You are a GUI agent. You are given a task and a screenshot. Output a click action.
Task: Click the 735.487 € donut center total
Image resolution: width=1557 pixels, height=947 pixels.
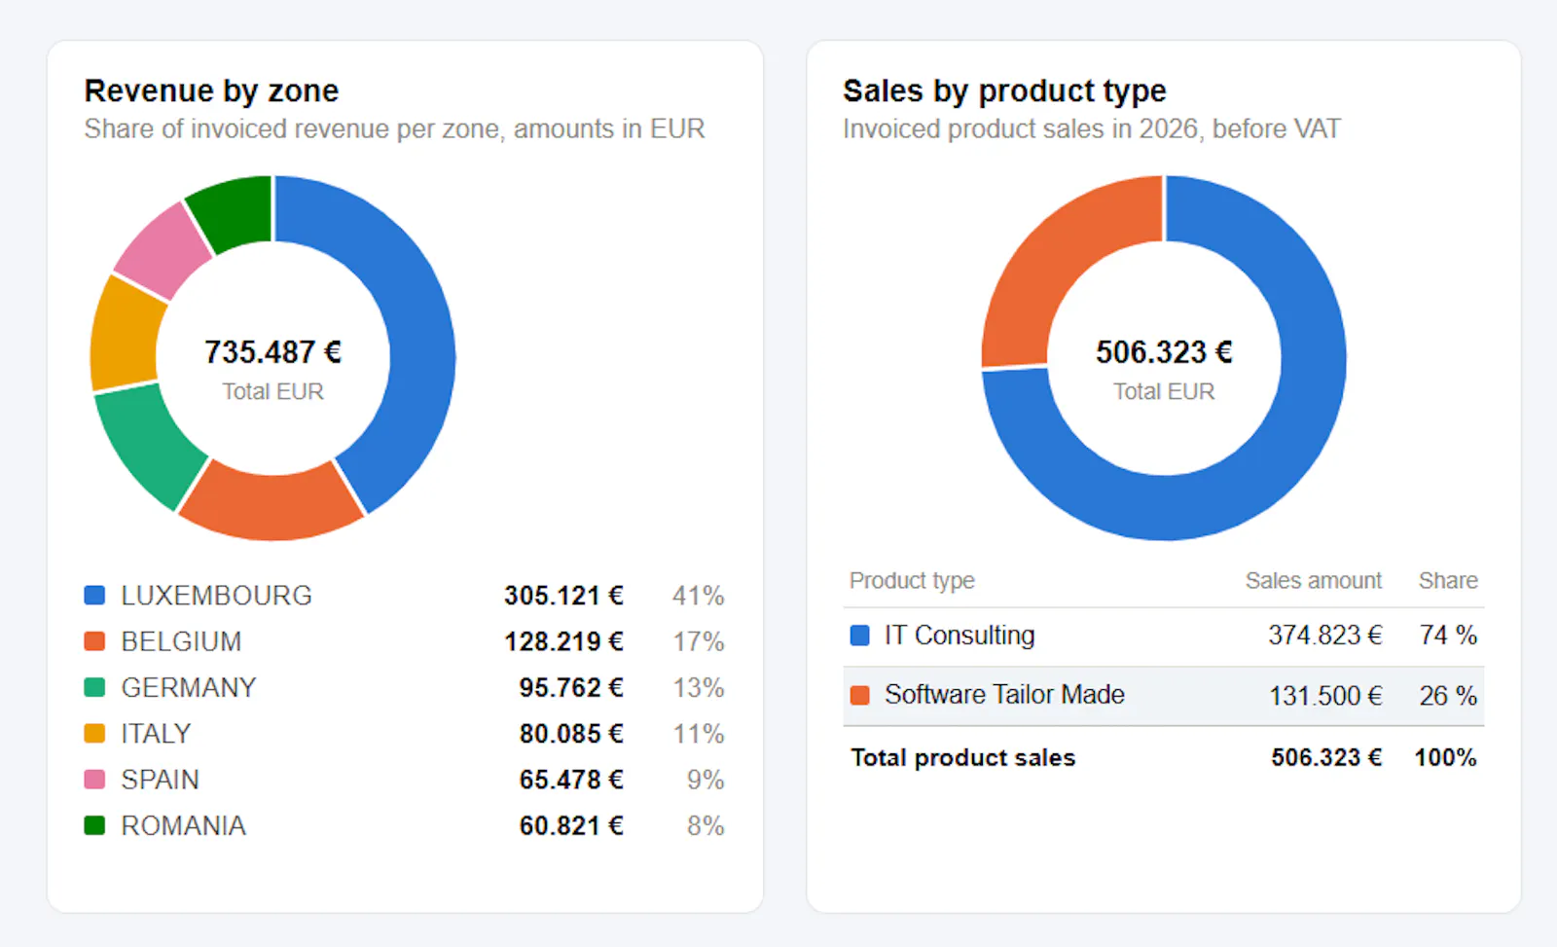click(272, 351)
